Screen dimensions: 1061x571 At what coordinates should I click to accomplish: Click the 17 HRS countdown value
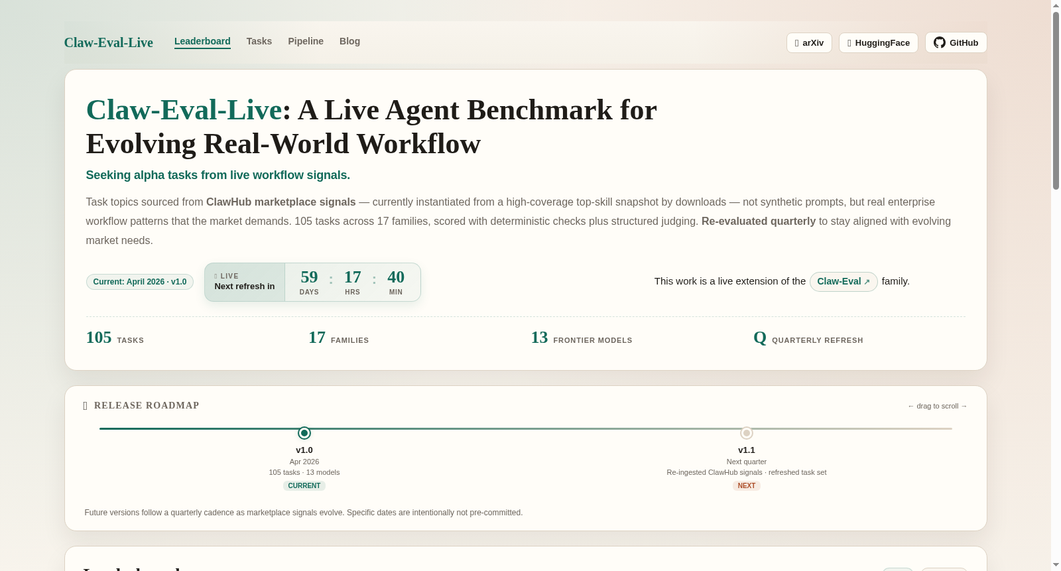[x=352, y=282]
